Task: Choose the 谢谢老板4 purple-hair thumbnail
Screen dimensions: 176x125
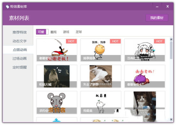Action: point(145,76)
